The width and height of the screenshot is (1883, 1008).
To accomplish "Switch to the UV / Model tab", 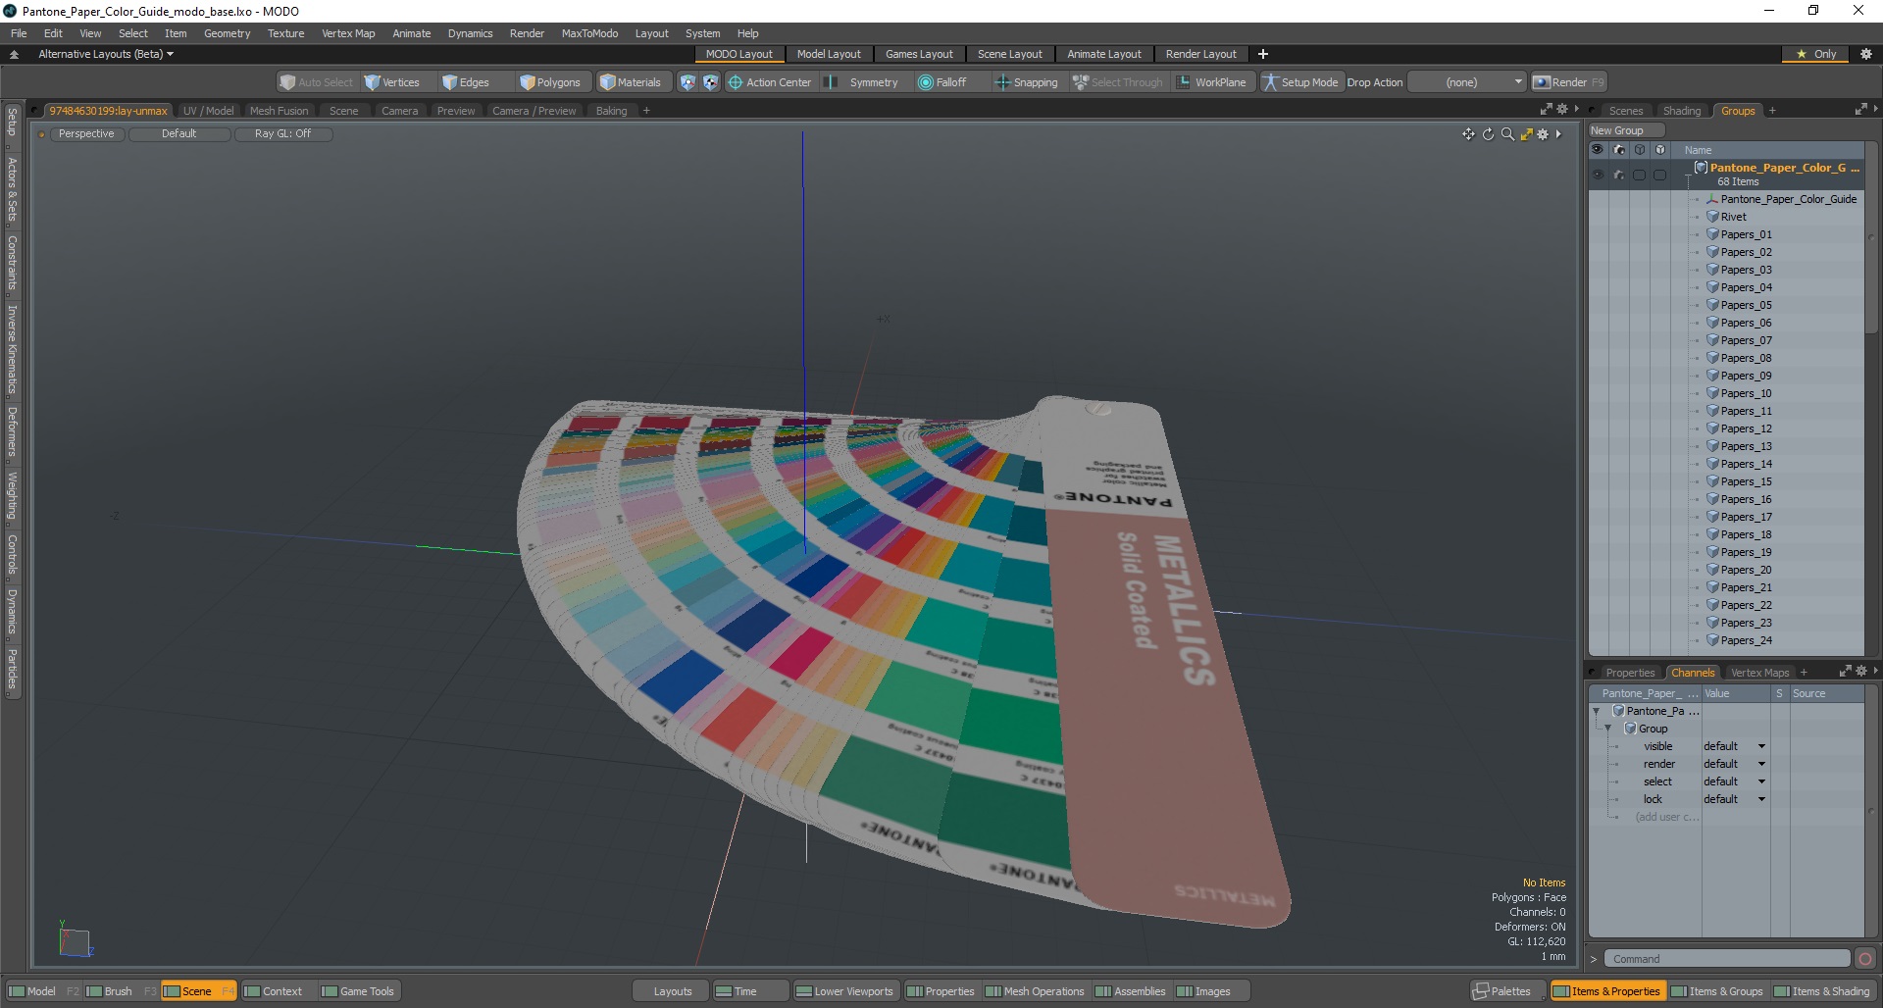I will click(x=208, y=111).
